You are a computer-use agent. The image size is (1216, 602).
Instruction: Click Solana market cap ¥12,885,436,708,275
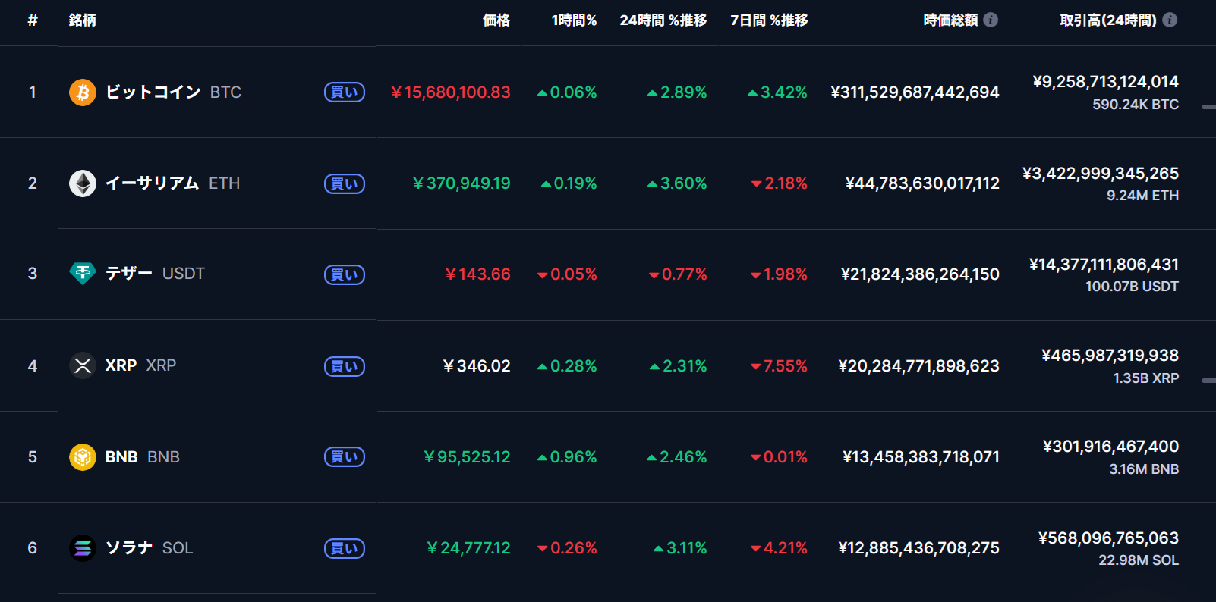[918, 548]
